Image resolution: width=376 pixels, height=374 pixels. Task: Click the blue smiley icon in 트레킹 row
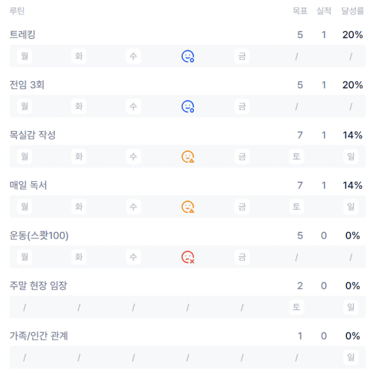click(x=188, y=56)
